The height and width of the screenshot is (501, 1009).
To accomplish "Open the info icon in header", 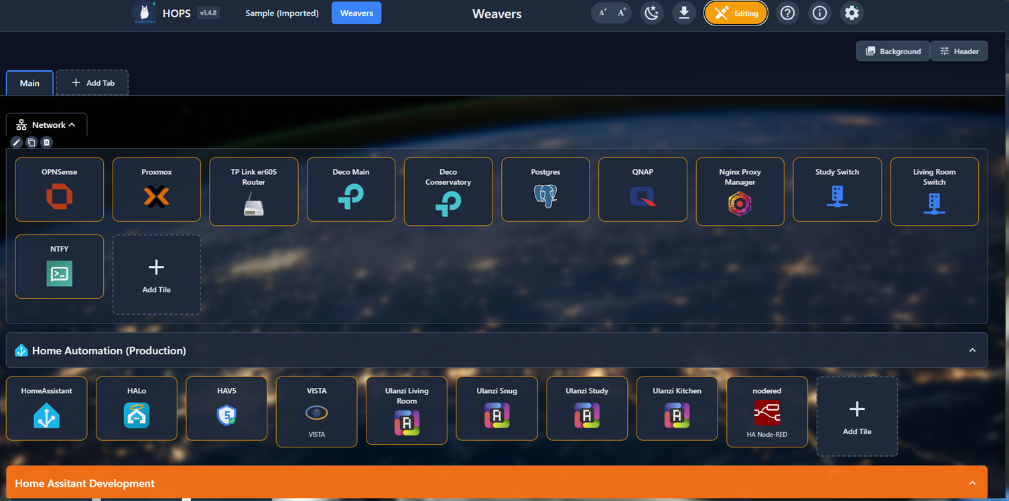I will pyautogui.click(x=819, y=13).
